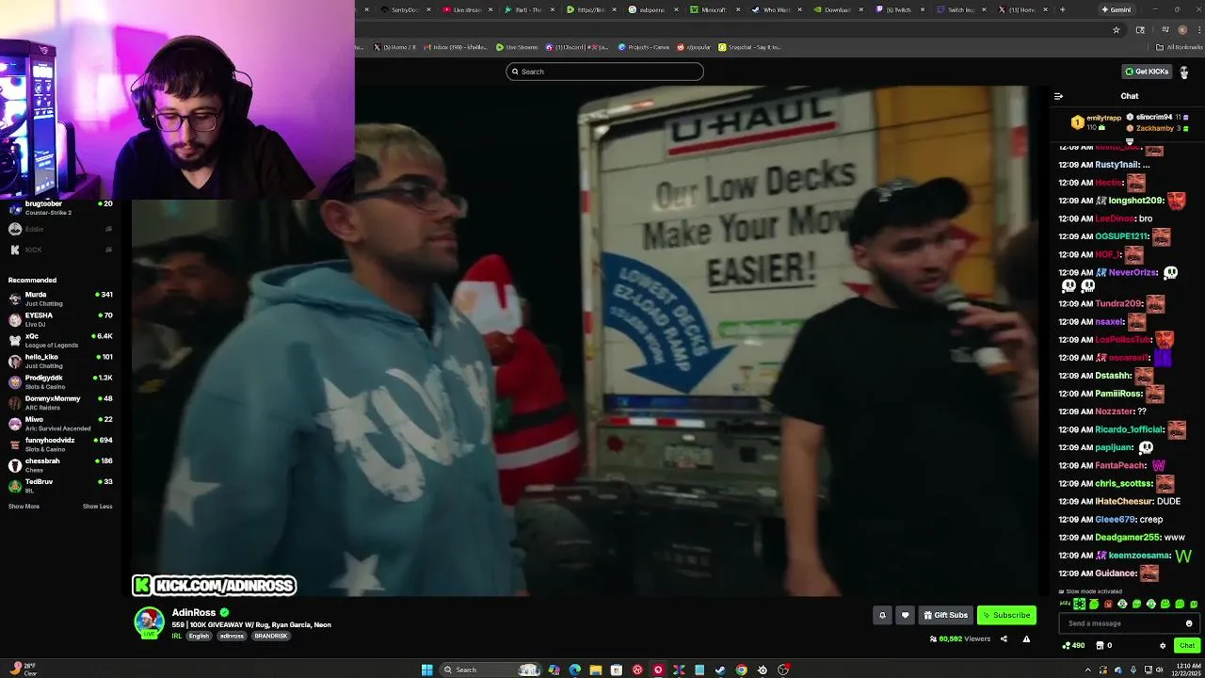Open xQc recommended channel
This screenshot has width=1205, height=678.
[x=60, y=340]
